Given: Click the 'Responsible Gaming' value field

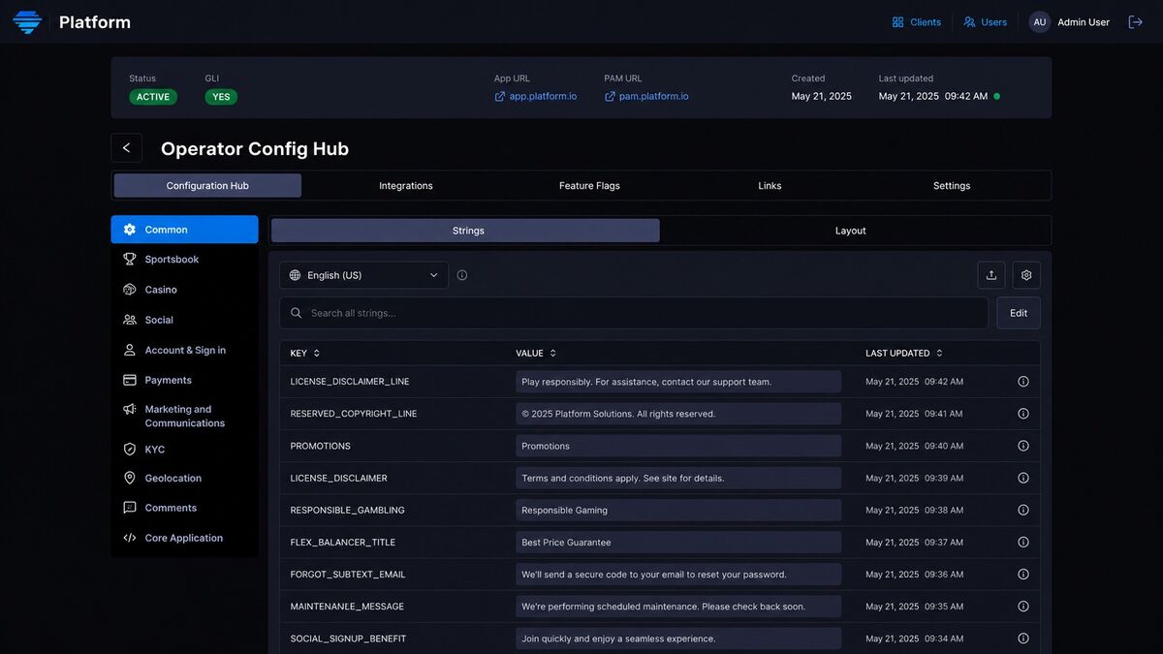Looking at the screenshot, I should (x=678, y=510).
